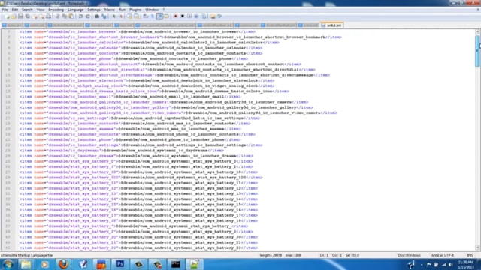Open the Run menu
481x270 pixels.
pyautogui.click(x=122, y=10)
